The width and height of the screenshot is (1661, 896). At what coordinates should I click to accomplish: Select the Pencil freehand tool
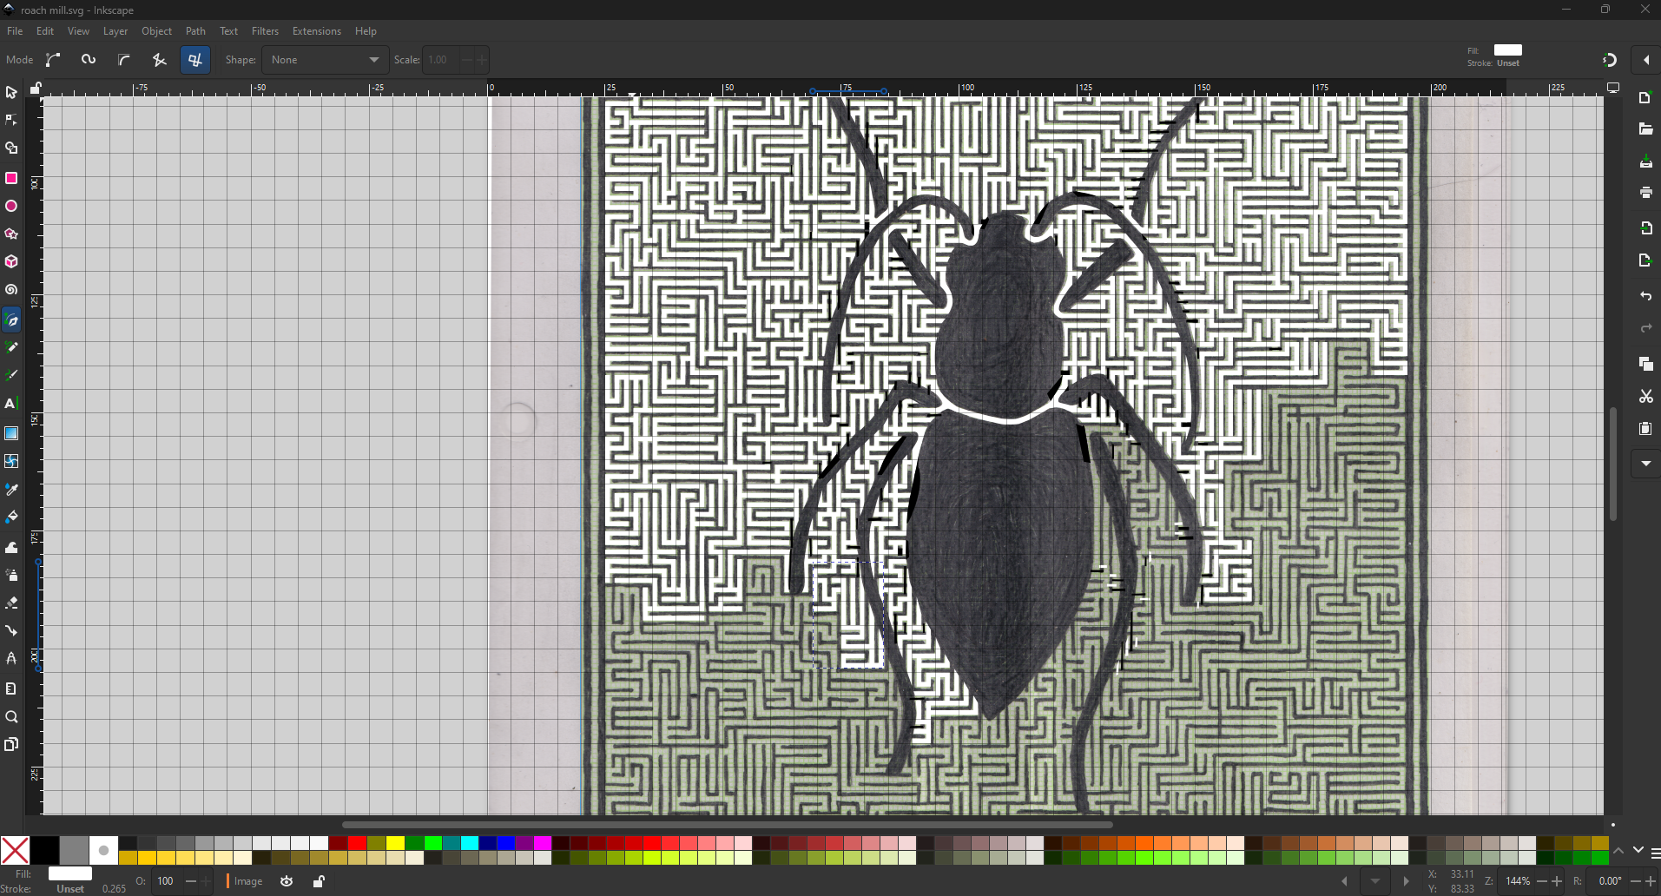(11, 348)
